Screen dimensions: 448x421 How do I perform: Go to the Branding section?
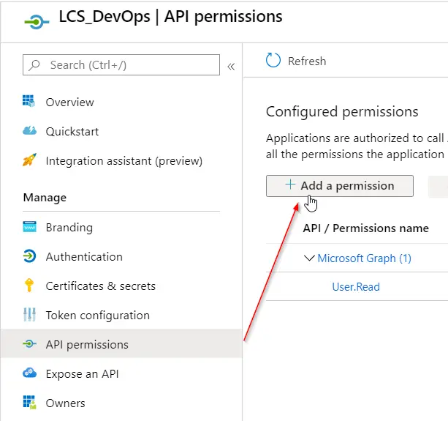[x=69, y=228]
